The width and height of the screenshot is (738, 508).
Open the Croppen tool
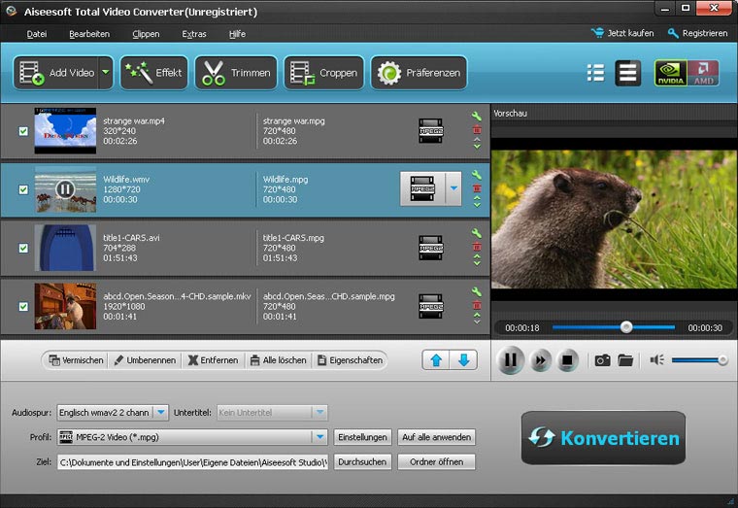[324, 73]
